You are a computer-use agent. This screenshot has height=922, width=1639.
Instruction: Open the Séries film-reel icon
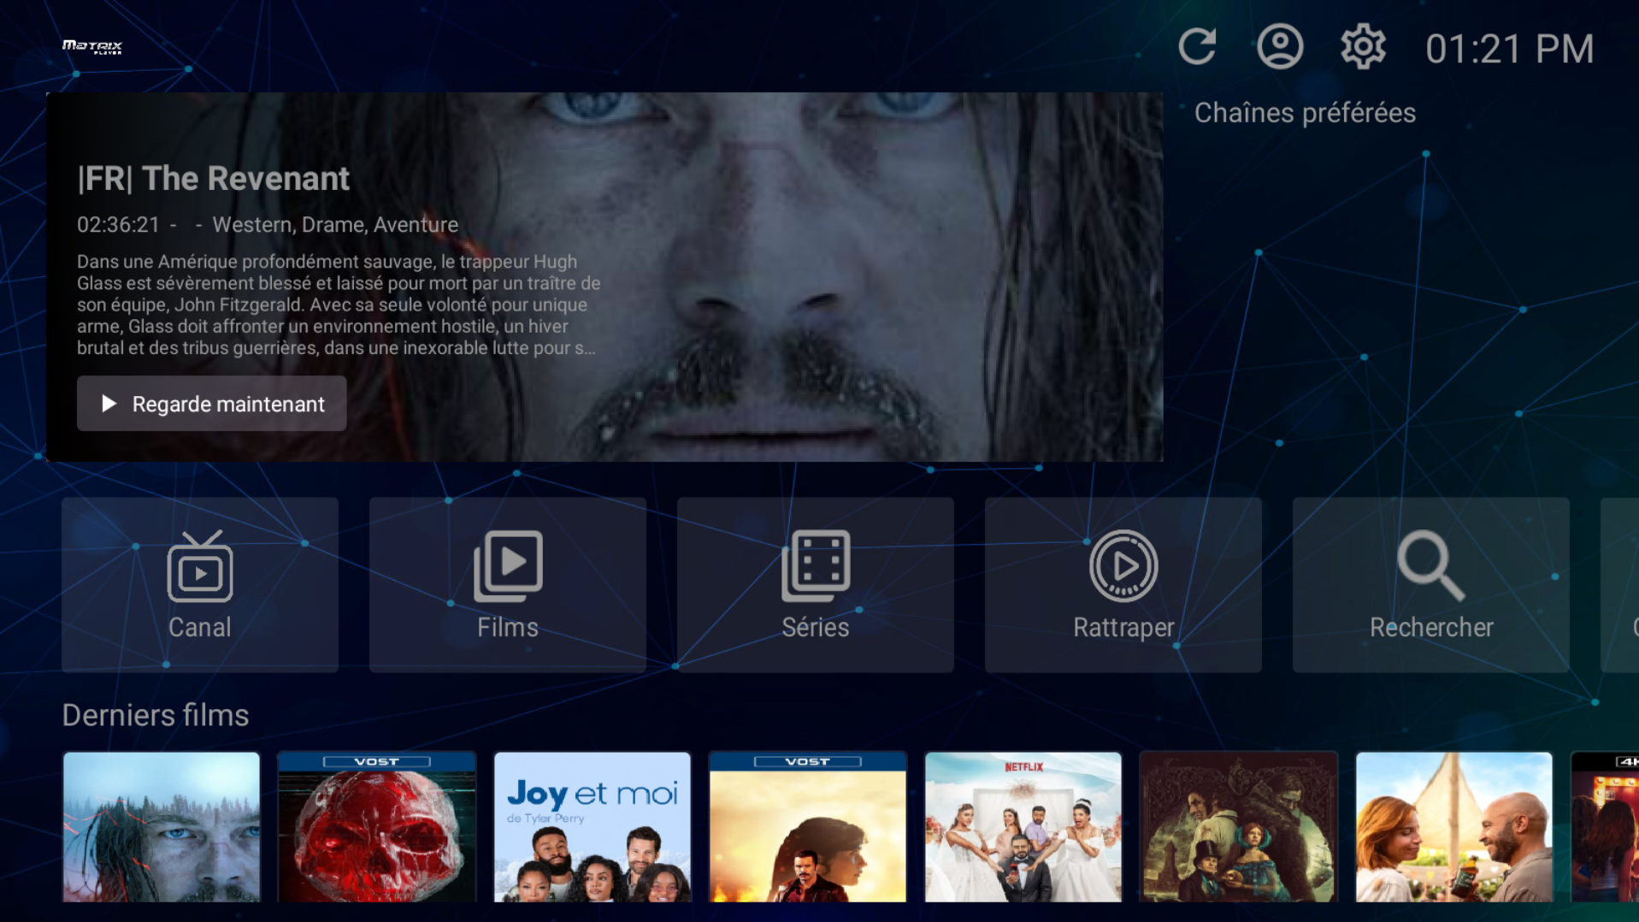click(x=815, y=564)
